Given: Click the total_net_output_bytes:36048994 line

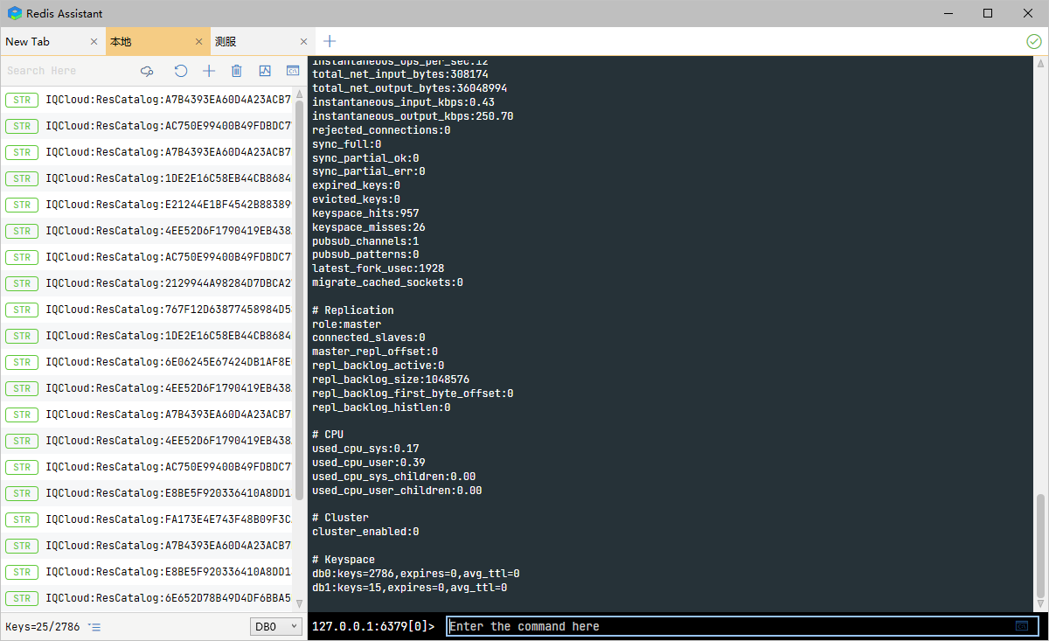Looking at the screenshot, I should (x=410, y=88).
